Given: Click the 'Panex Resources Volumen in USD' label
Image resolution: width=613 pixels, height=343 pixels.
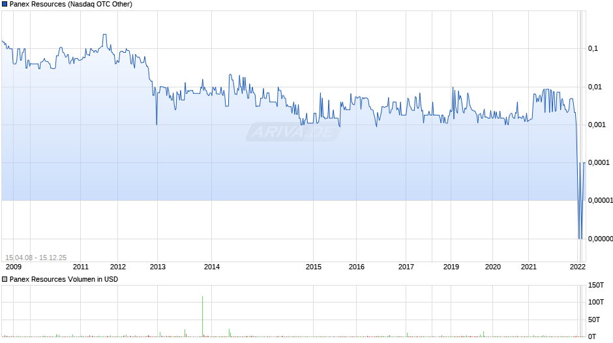Looking at the screenshot, I should pyautogui.click(x=64, y=279).
